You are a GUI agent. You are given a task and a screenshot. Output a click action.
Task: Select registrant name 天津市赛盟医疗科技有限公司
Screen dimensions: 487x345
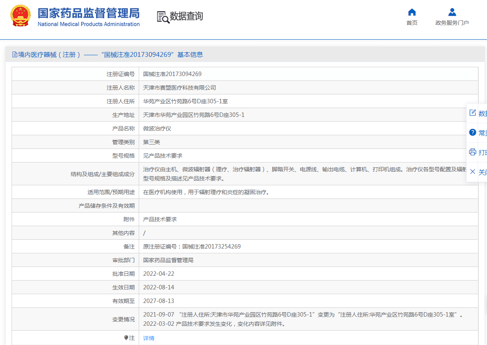[180, 88]
